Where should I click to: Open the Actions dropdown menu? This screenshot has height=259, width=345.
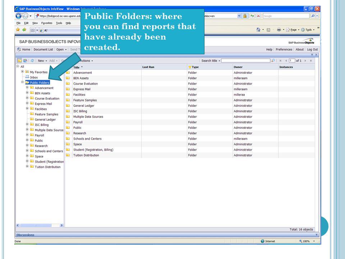87,60
